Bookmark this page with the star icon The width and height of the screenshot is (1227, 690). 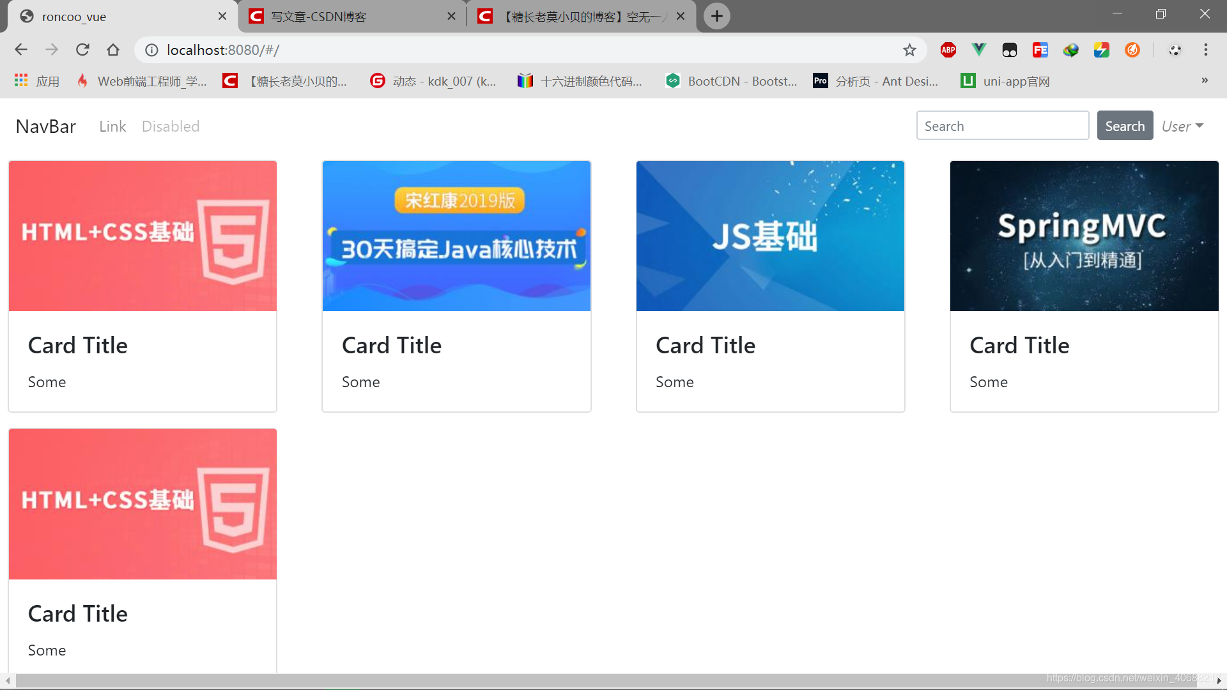pyautogui.click(x=909, y=50)
